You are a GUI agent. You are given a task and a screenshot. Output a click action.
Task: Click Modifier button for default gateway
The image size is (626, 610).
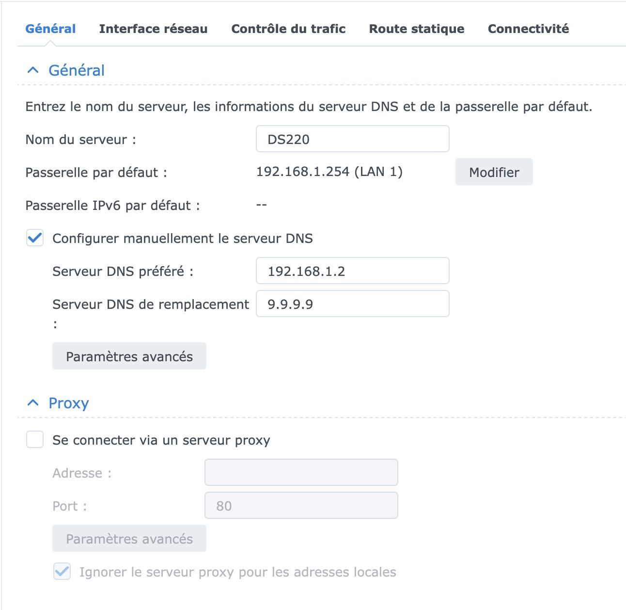(x=494, y=172)
